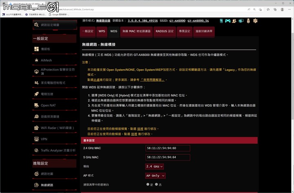This screenshot has width=294, height=193.
Task: Open the browser favorites star icon
Action: (x=268, y=9)
